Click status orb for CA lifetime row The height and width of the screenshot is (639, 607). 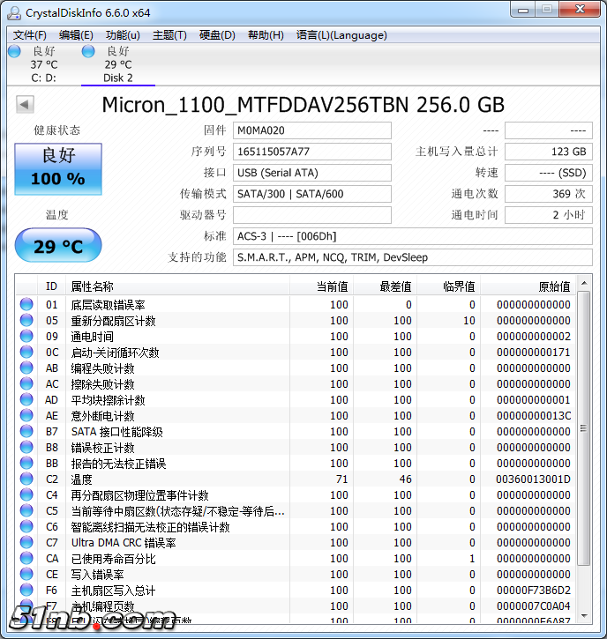click(26, 559)
